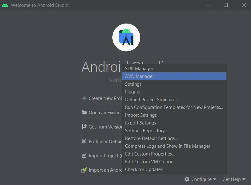Click the Create New Project link
The width and height of the screenshot is (251, 185).
(105, 98)
